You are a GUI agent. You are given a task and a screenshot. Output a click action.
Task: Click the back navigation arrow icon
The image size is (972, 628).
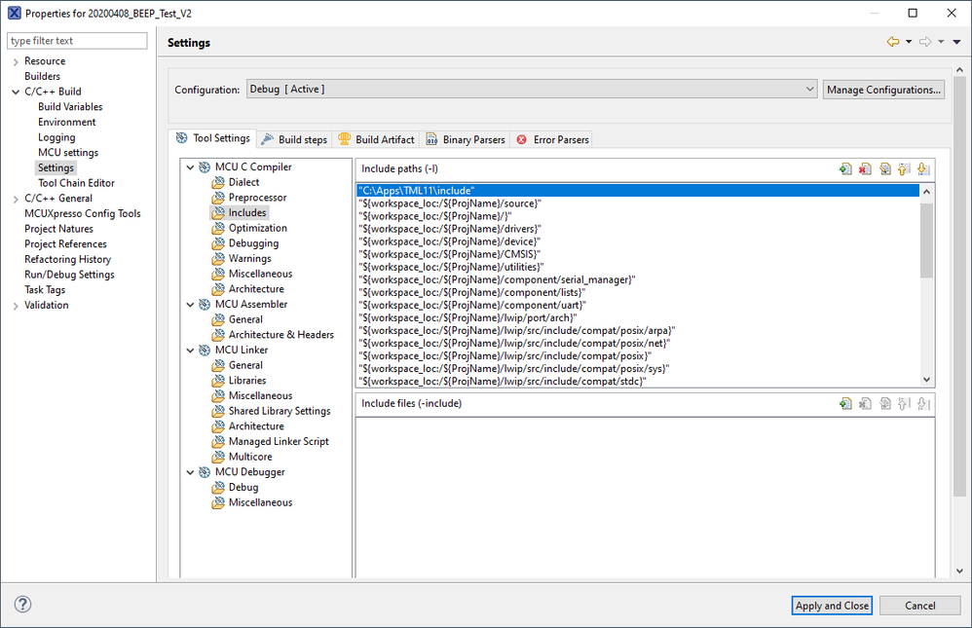click(x=892, y=42)
